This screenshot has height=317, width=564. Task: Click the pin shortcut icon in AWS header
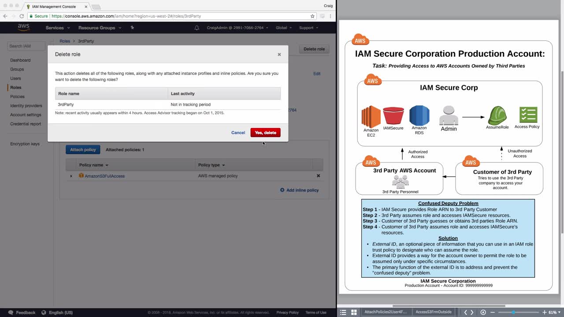click(x=132, y=28)
